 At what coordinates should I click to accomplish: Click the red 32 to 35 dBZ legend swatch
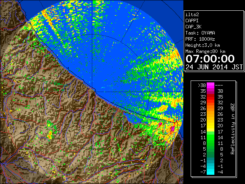click(x=211, y=97)
